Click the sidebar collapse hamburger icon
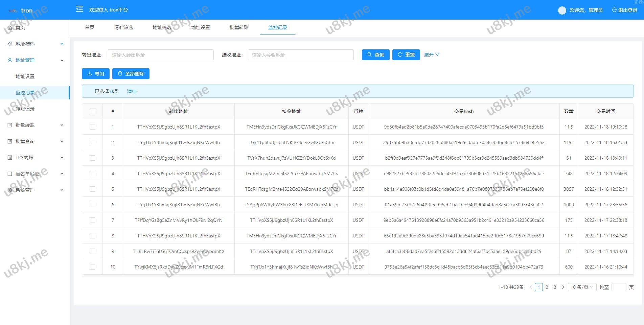Image resolution: width=644 pixels, height=325 pixels. pos(79,9)
